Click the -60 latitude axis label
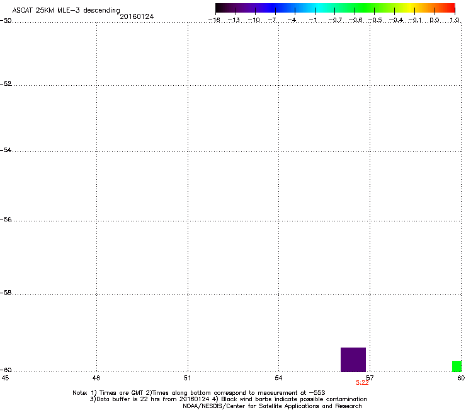 click(x=6, y=370)
